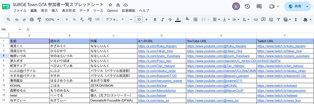Click the Meet video camera icon

[271, 6]
